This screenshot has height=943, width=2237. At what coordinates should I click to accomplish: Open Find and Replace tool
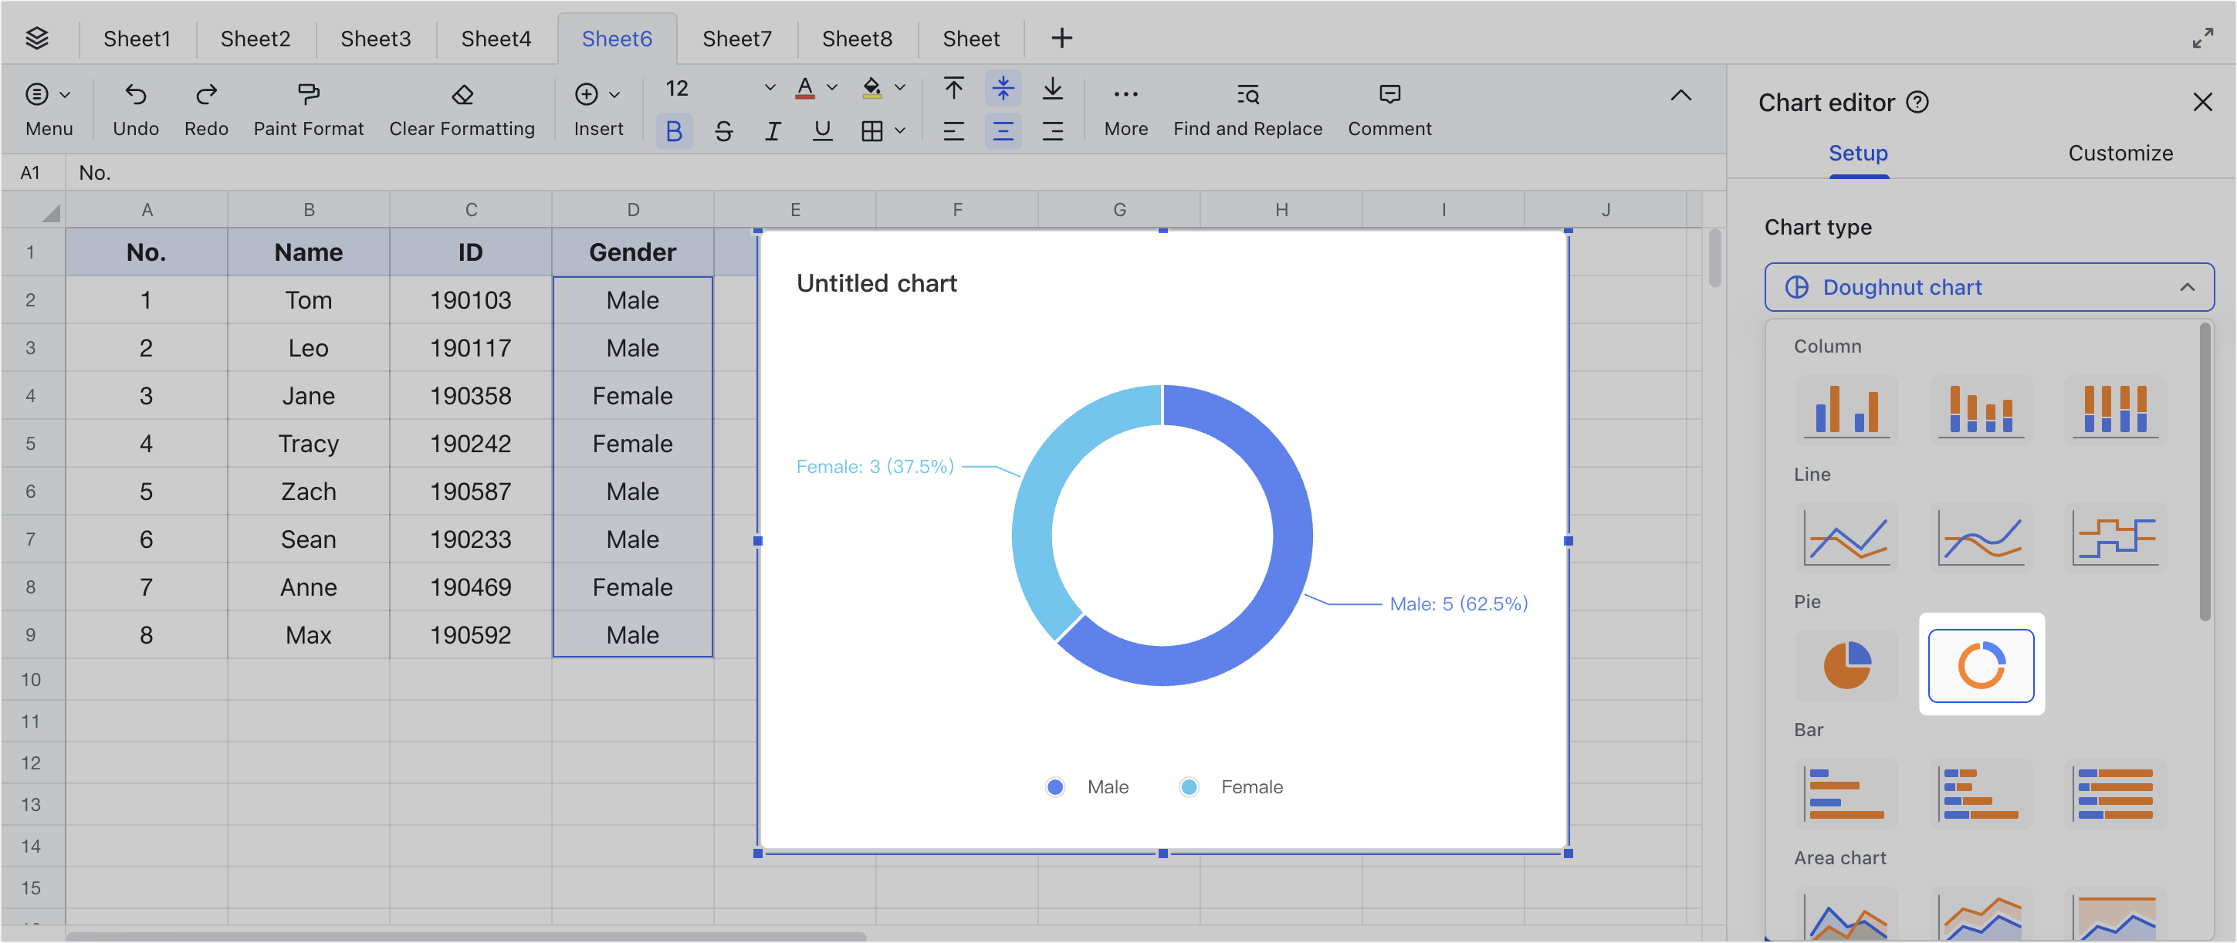click(x=1247, y=94)
